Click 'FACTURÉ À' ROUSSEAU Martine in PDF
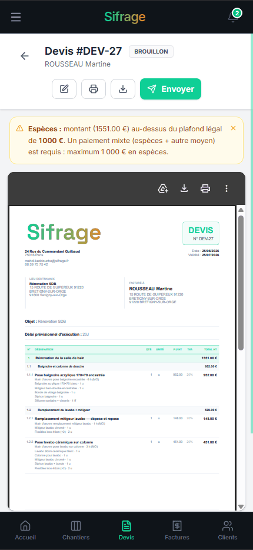Screen dimensions: 253x550 [151, 289]
